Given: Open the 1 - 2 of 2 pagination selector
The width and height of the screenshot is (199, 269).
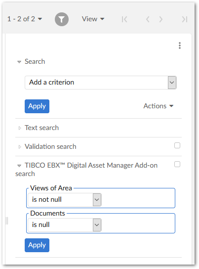Looking at the screenshot, I should pyautogui.click(x=25, y=19).
